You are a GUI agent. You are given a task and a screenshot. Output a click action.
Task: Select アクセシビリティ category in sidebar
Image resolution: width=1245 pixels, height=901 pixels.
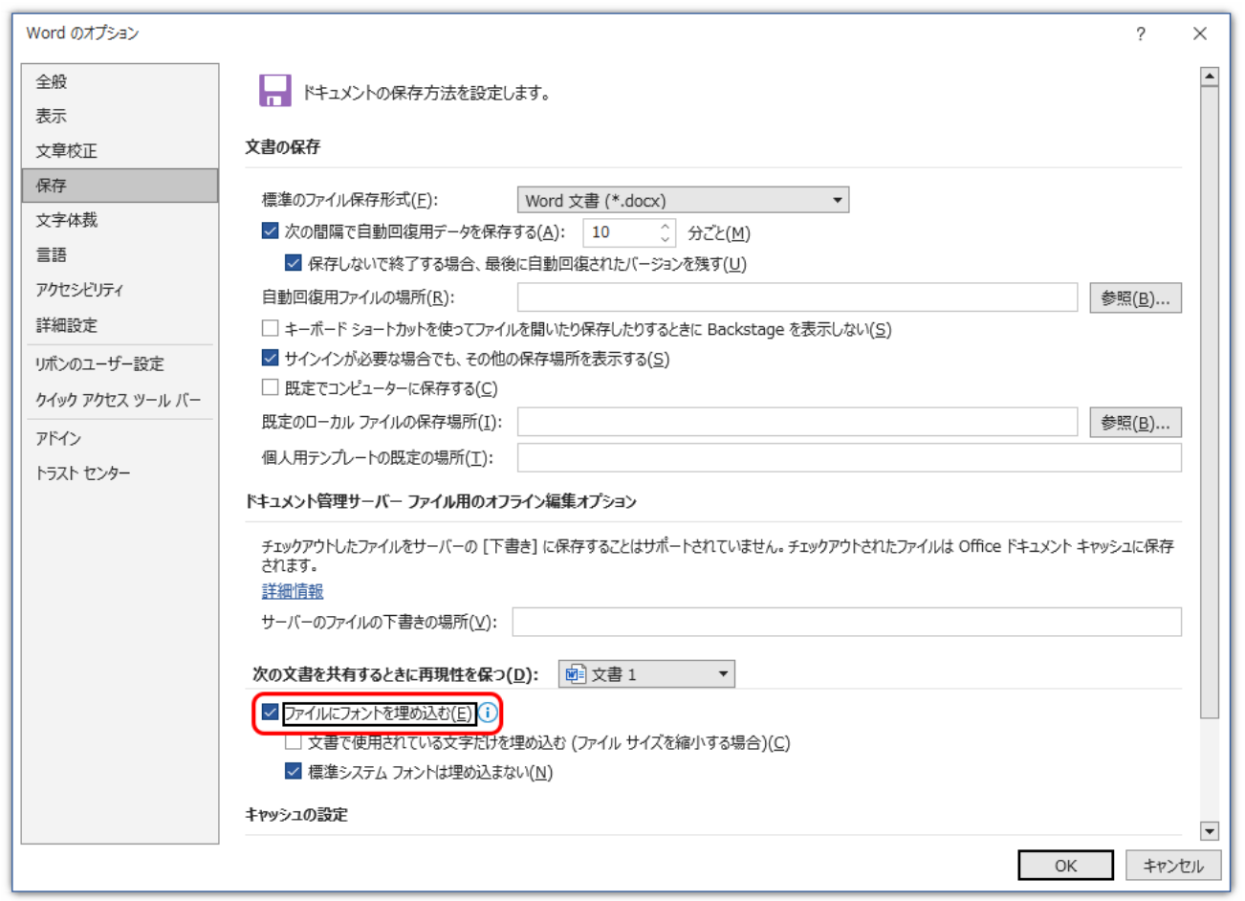click(x=120, y=290)
